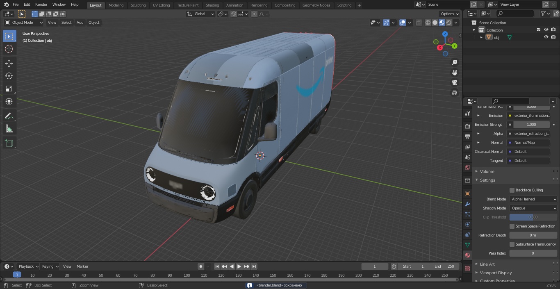Screen dimensions: 560x289
Task: Open the World properties tab
Action: click(x=467, y=167)
